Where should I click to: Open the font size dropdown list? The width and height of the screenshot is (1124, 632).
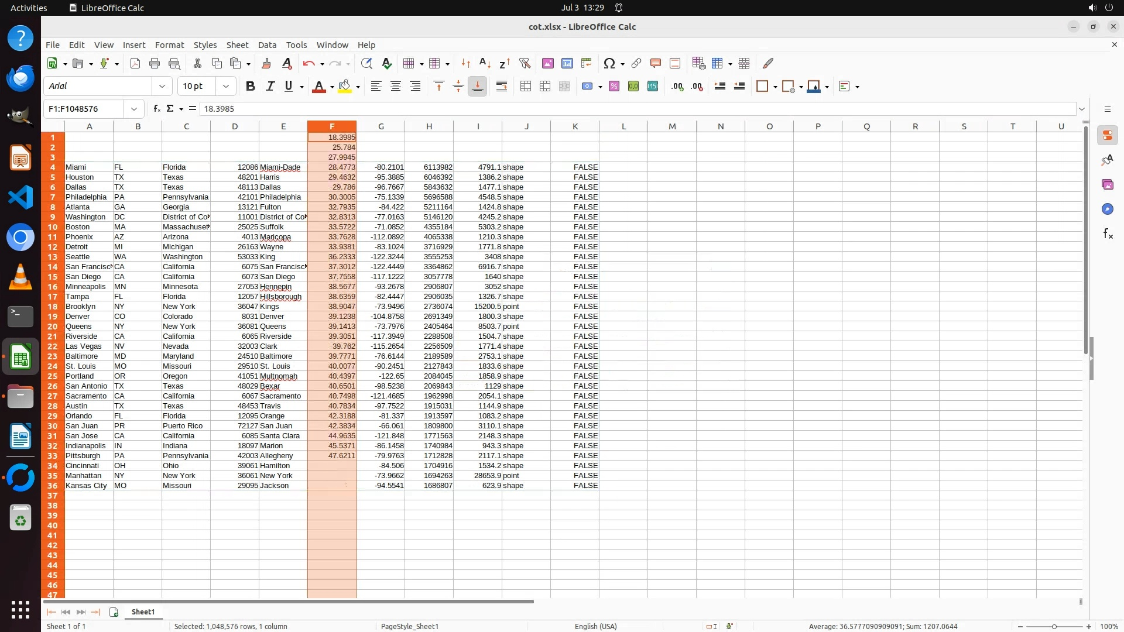(226, 87)
